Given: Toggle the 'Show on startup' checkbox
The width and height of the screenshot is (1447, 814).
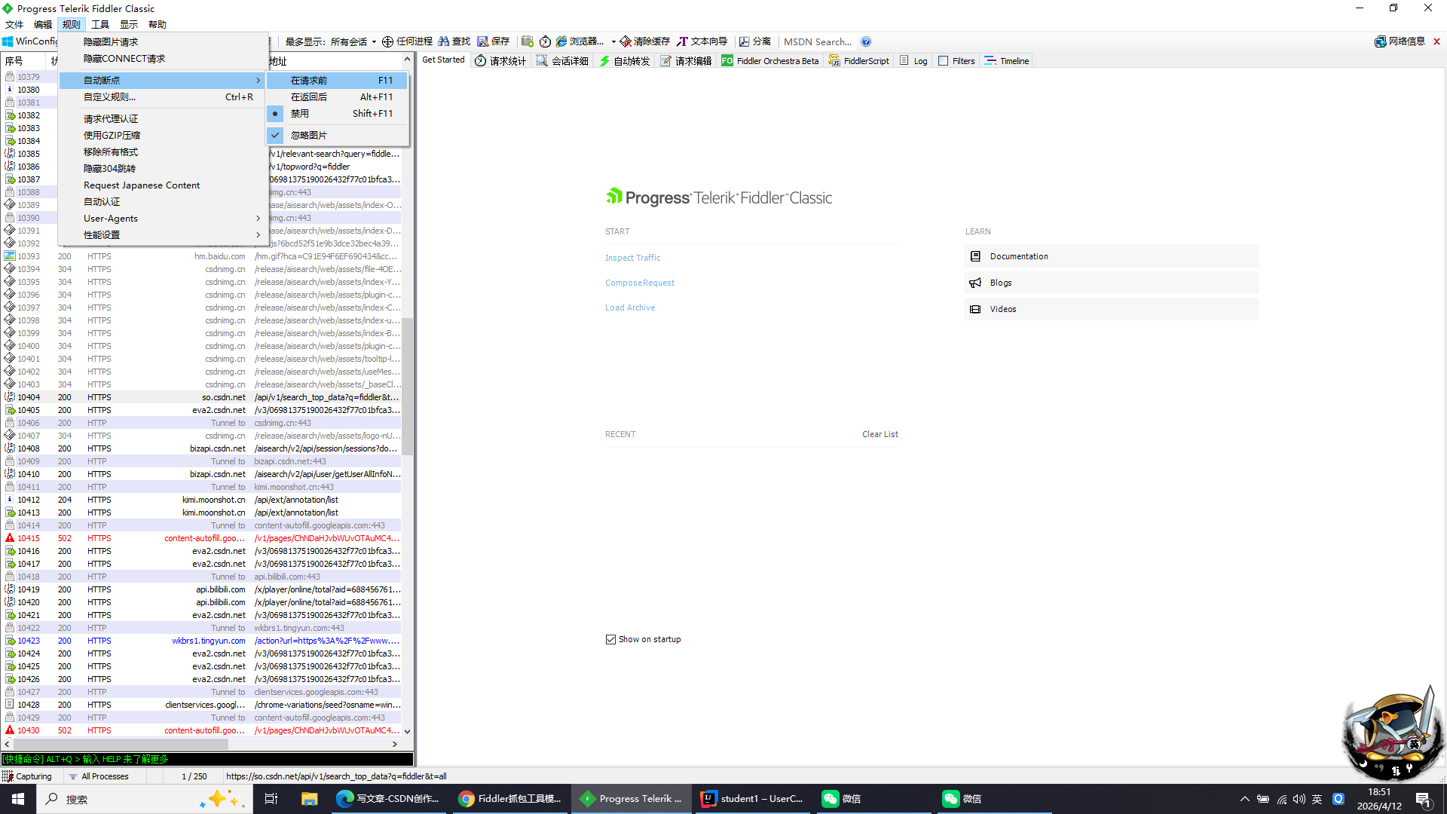Looking at the screenshot, I should click(x=610, y=639).
